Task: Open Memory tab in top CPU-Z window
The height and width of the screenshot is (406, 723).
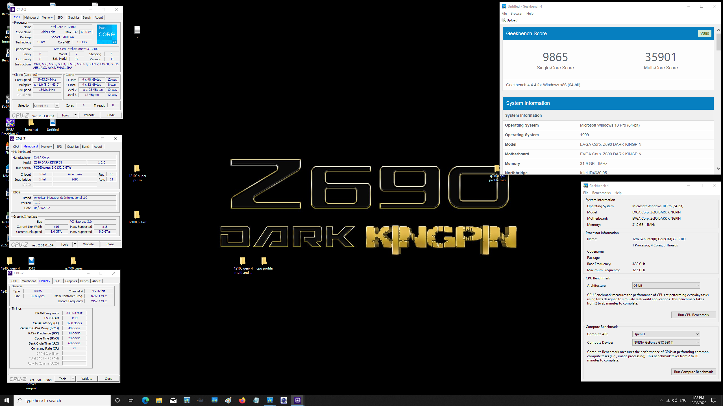Action: point(47,17)
